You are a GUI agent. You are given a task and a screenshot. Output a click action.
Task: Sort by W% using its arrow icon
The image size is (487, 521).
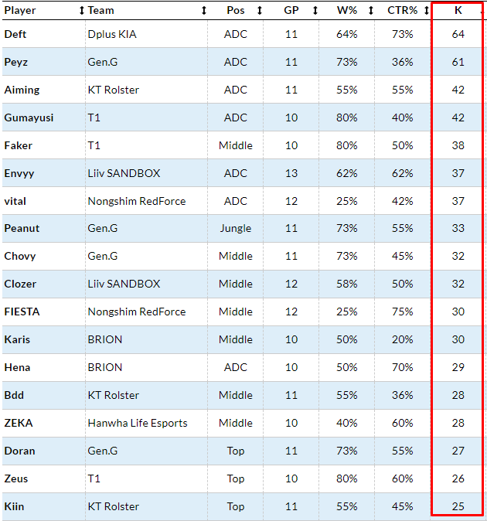tap(371, 11)
